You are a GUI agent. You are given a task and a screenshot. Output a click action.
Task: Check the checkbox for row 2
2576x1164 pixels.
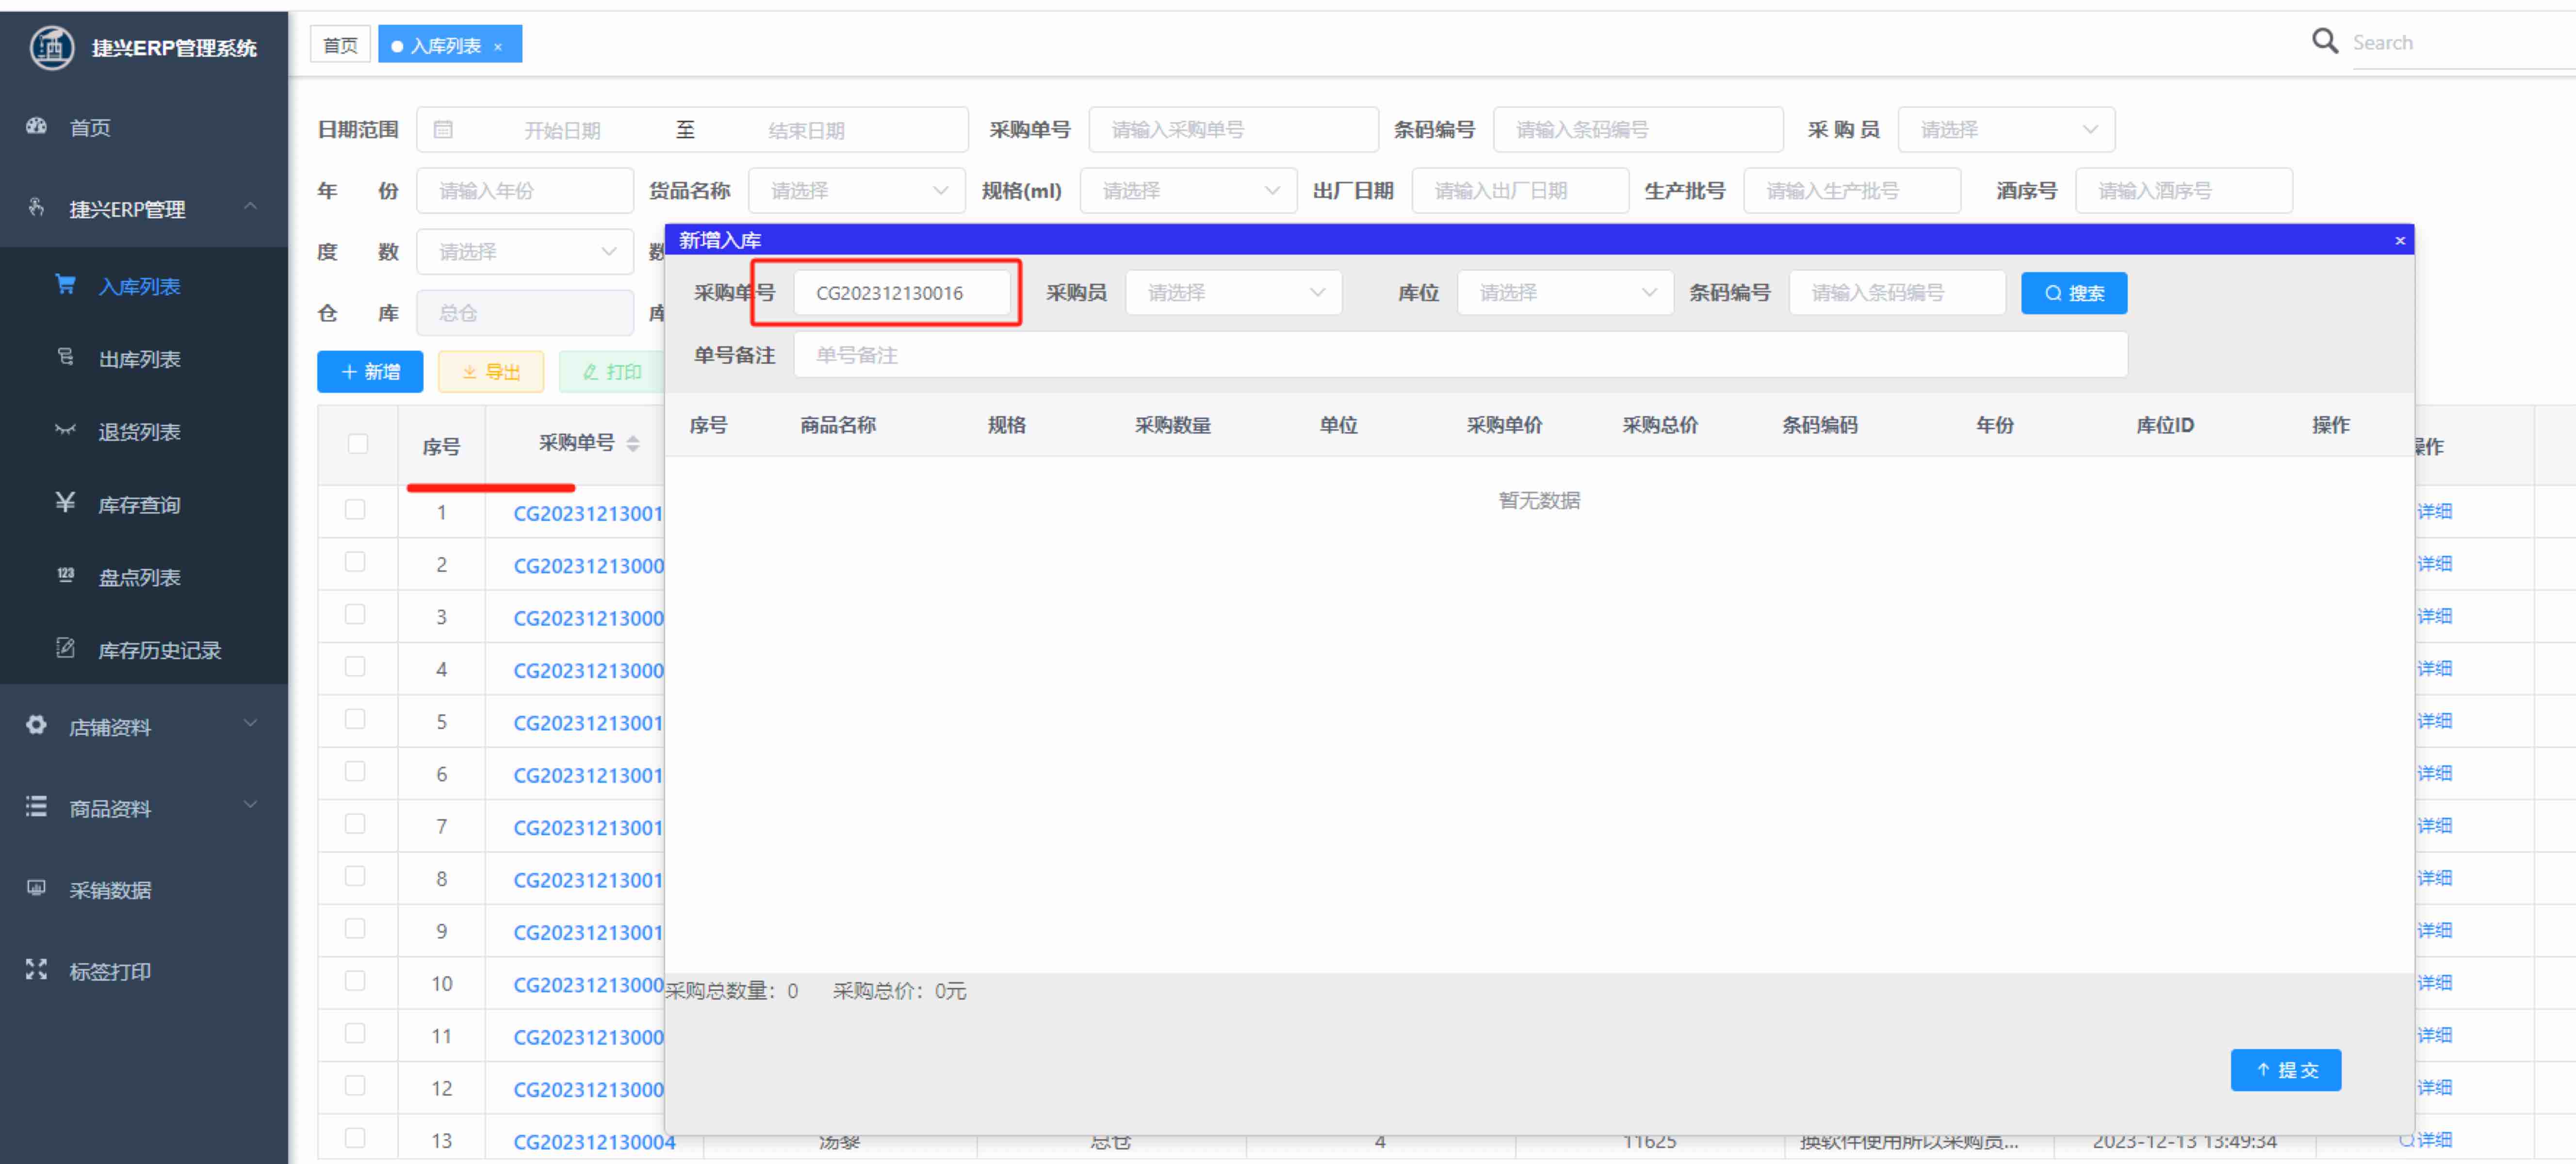355,562
